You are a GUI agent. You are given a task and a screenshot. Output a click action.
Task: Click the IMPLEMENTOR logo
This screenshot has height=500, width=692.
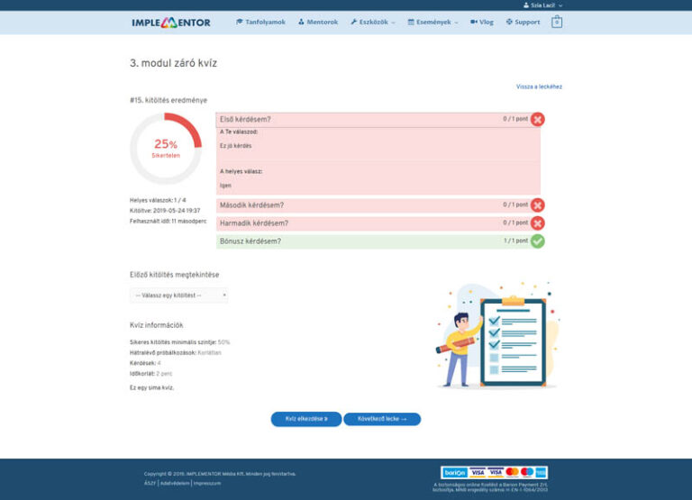click(171, 23)
